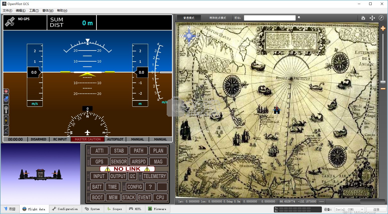
Task: Switch to the Firmware tab
Action: pos(157,209)
